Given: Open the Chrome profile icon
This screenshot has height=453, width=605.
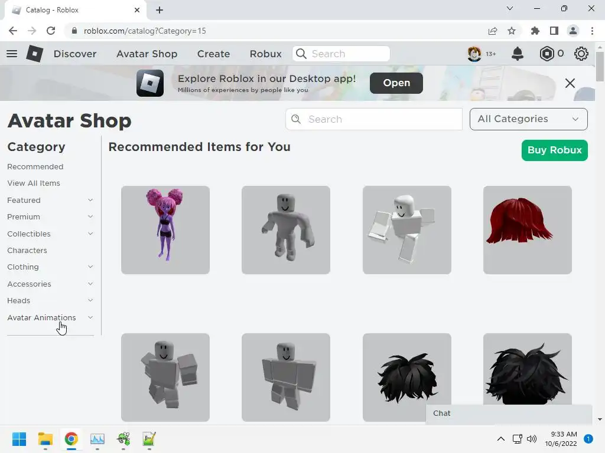Looking at the screenshot, I should pyautogui.click(x=573, y=31).
